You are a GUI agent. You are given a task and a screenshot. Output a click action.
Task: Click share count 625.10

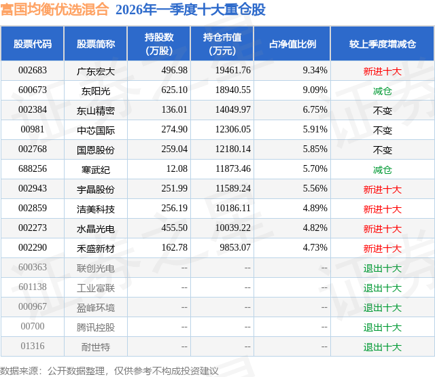(175, 90)
